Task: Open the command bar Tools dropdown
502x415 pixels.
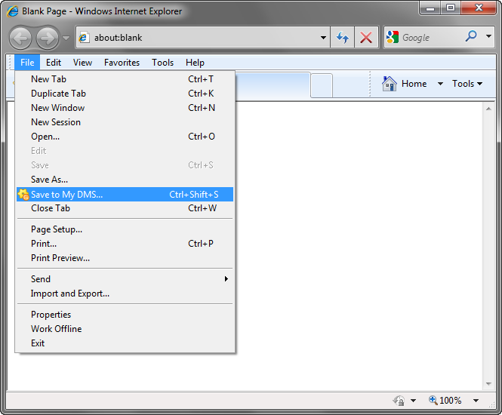Action: tap(467, 84)
